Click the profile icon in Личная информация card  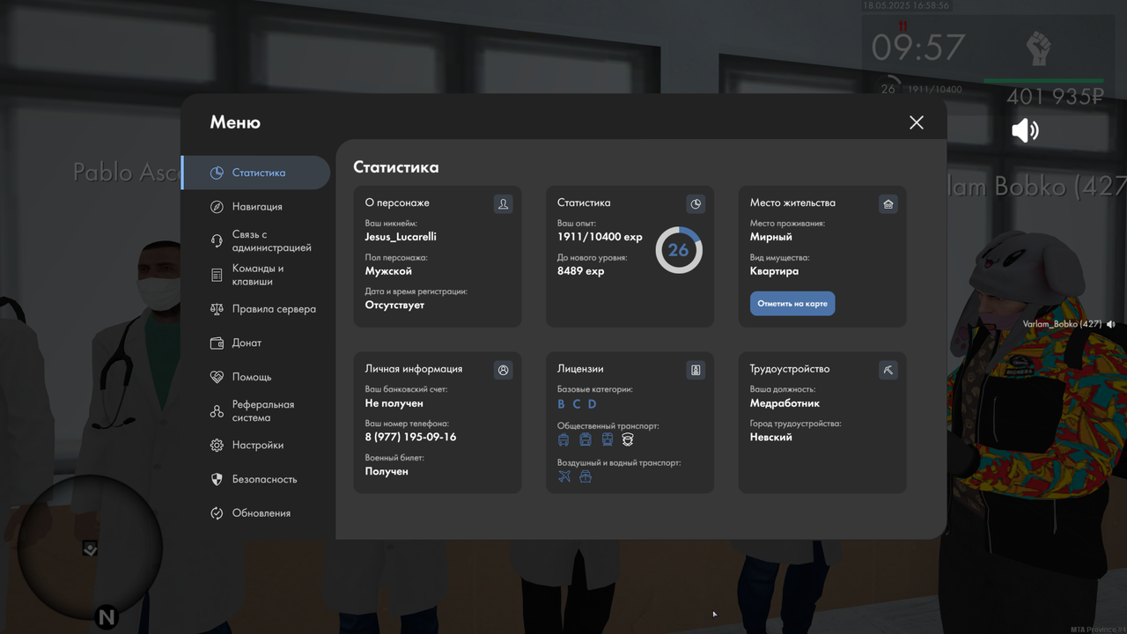[x=503, y=370]
